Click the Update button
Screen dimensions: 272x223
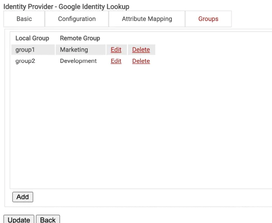(19, 219)
